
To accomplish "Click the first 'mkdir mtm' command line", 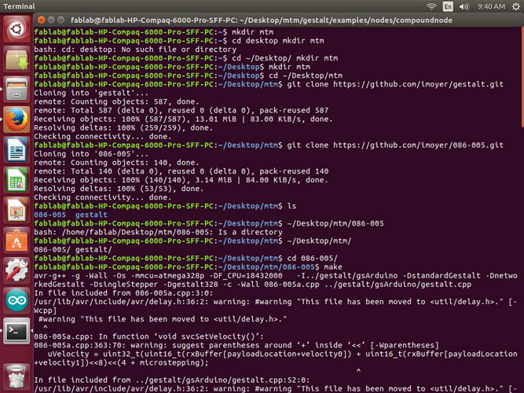I will [x=153, y=32].
